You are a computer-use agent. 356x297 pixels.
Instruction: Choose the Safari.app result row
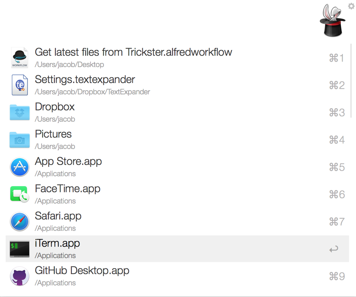(x=58, y=216)
